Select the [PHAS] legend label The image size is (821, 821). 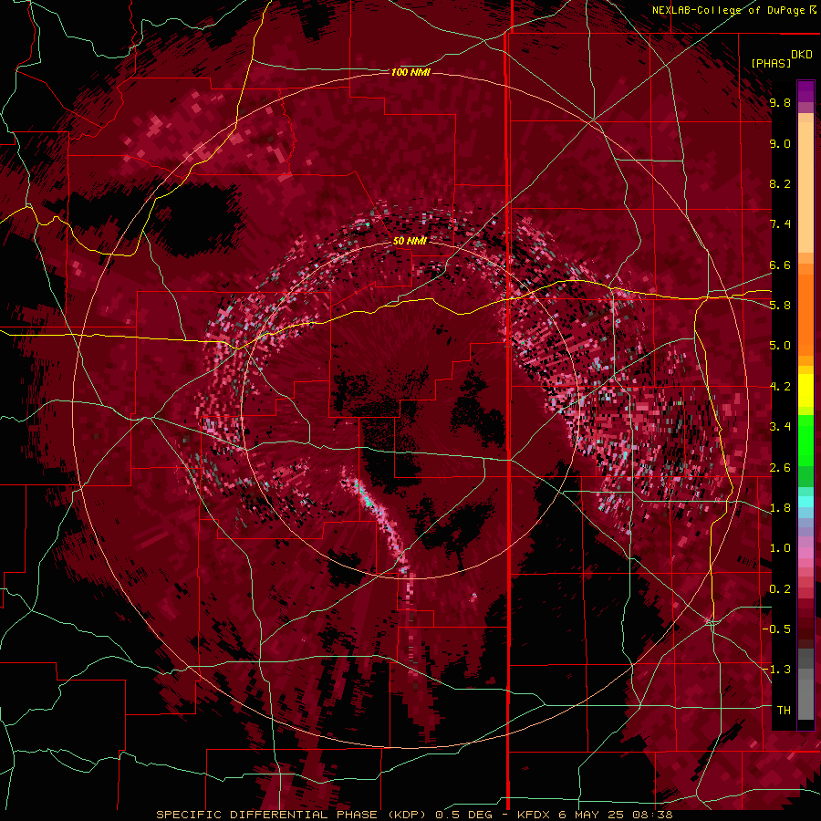tap(771, 63)
